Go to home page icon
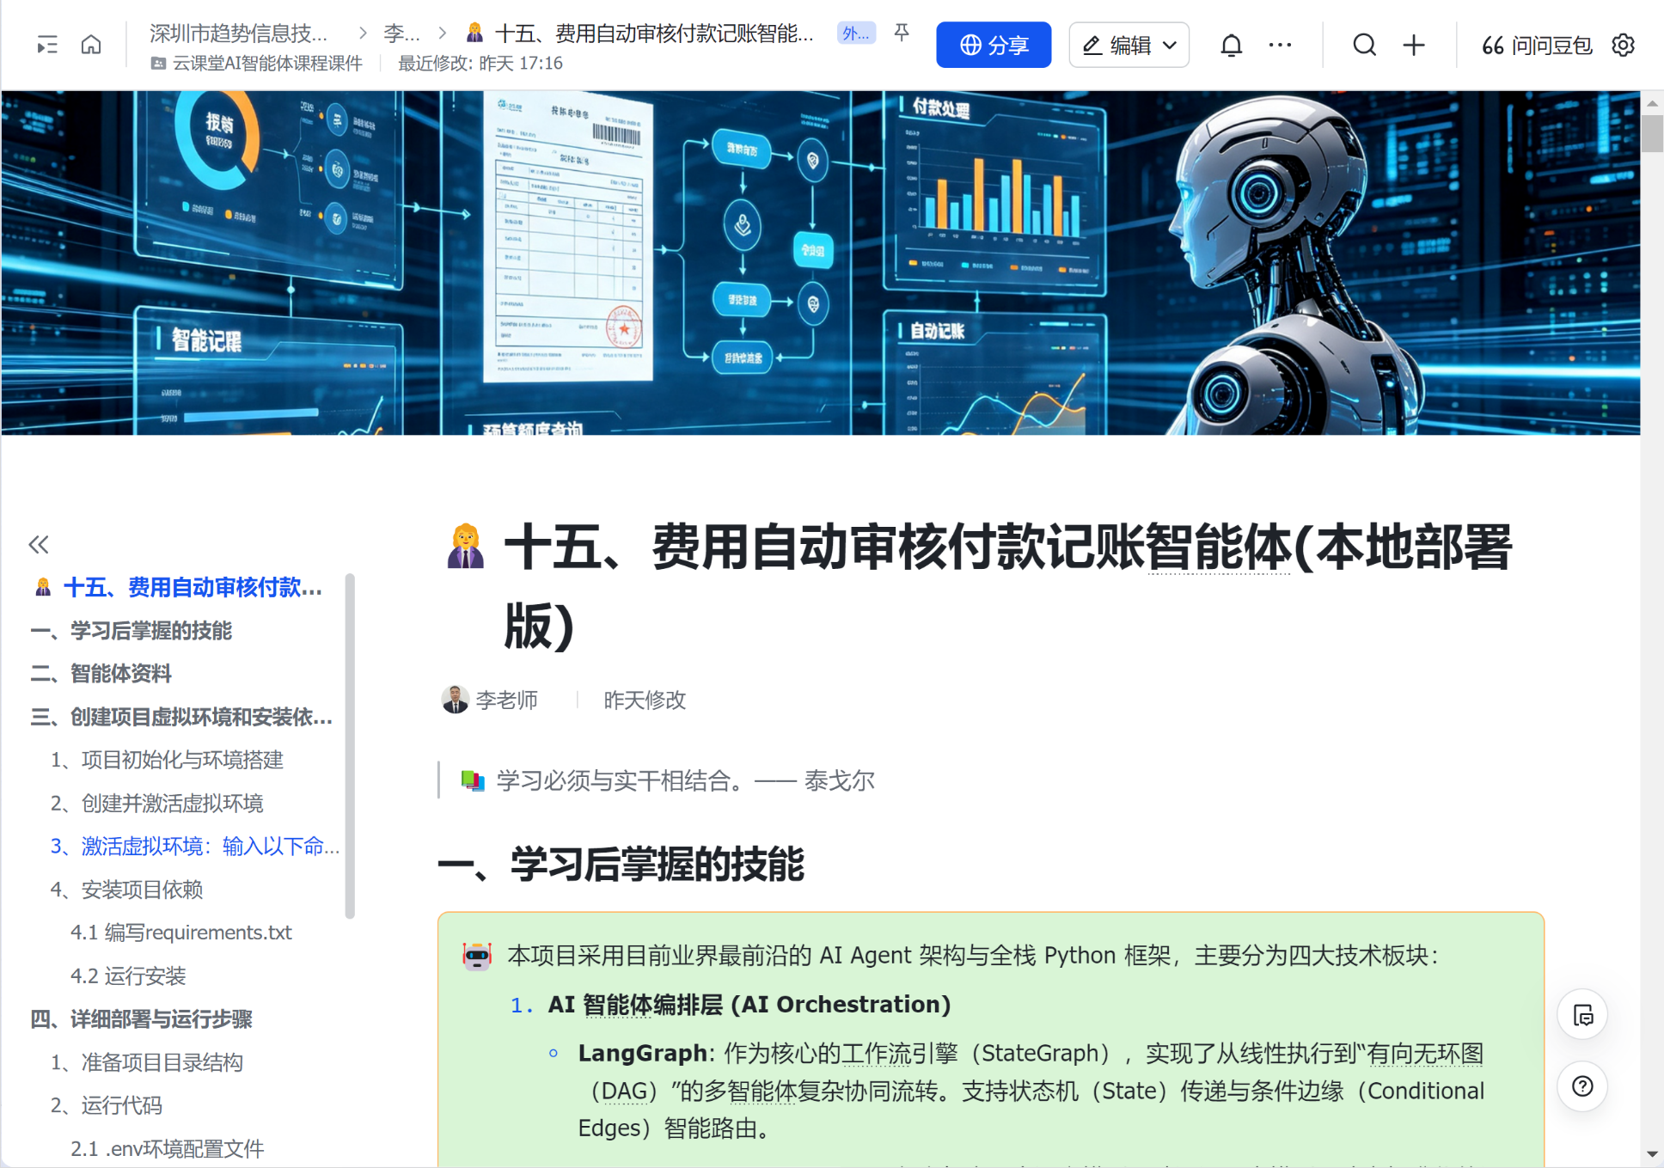Screen dimensions: 1664x1168 (91, 45)
